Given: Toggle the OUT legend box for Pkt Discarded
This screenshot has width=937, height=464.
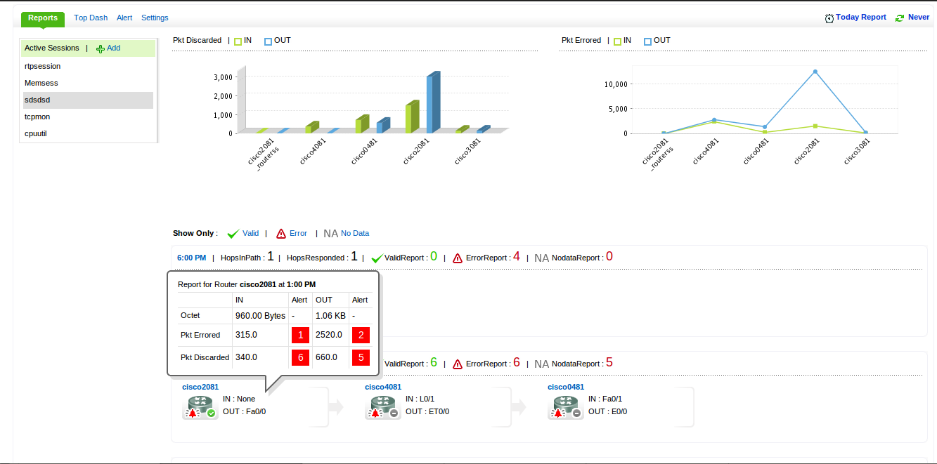Looking at the screenshot, I should [x=268, y=41].
